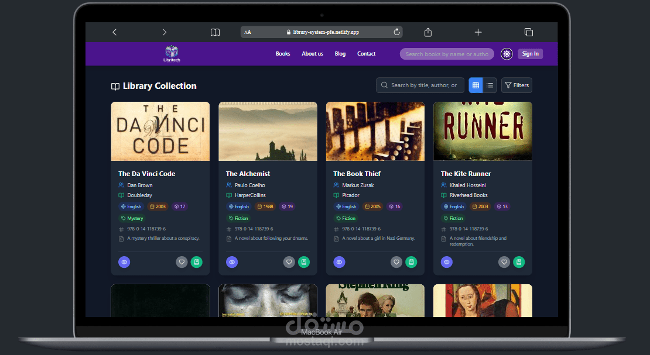Screen dimensions: 650x355
Task: Click the 1988 year badge
Action: pyautogui.click(x=265, y=206)
